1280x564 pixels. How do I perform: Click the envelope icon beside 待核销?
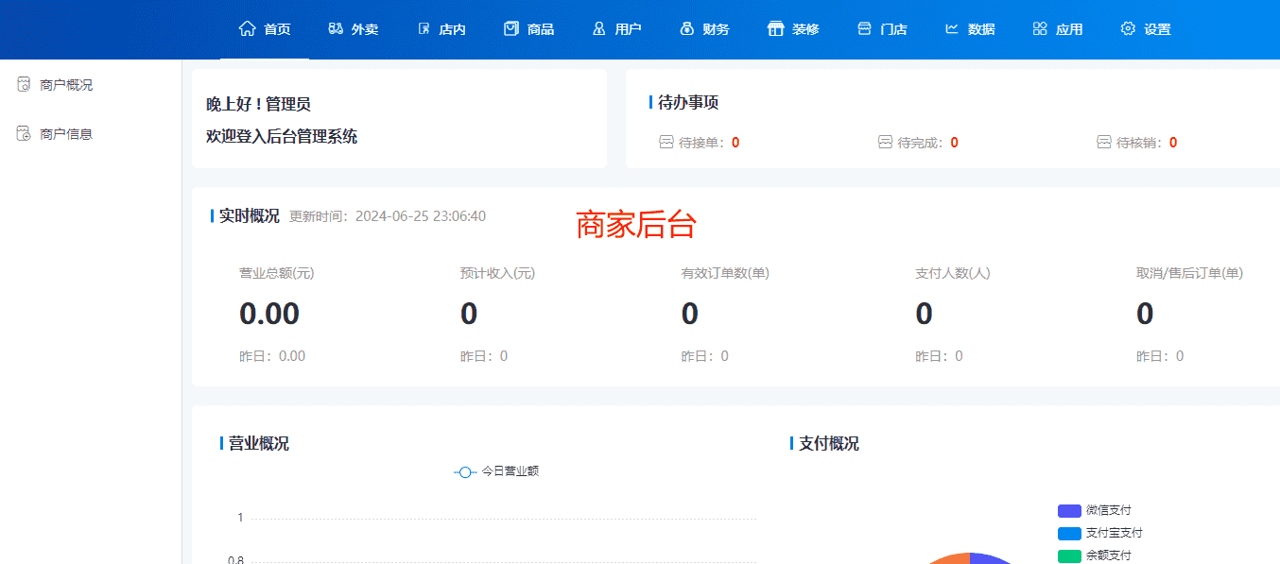click(1103, 142)
